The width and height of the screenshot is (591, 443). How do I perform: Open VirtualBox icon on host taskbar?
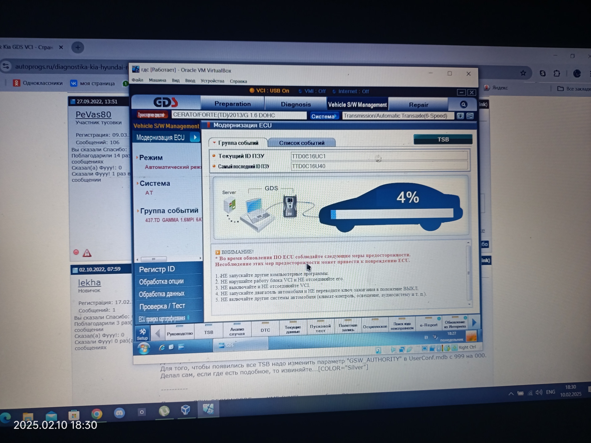[186, 410]
